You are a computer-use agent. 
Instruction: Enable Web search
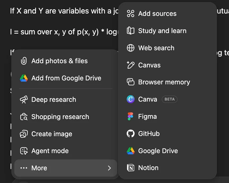pyautogui.click(x=156, y=48)
